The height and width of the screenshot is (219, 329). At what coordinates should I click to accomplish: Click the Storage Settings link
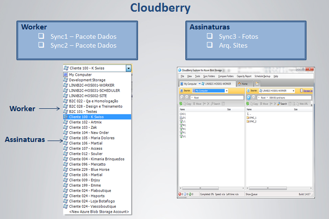307,91
